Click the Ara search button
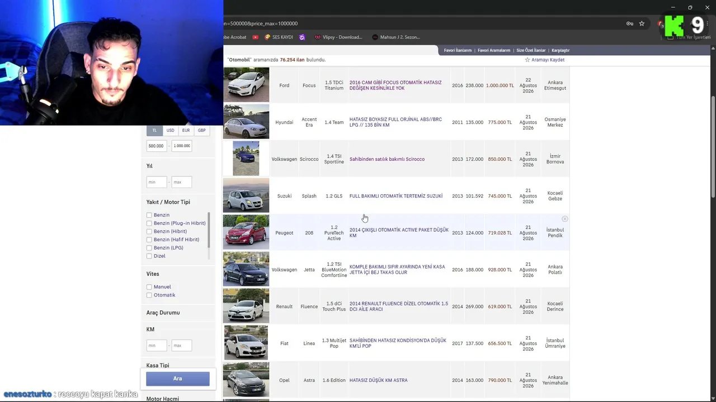716x402 pixels. (178, 379)
